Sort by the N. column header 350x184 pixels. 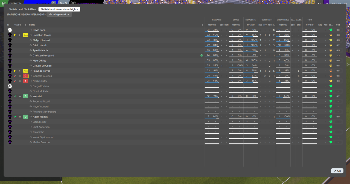(8, 25)
